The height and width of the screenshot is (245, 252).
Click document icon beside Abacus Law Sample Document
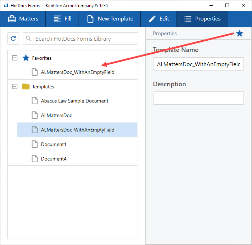coord(35,101)
